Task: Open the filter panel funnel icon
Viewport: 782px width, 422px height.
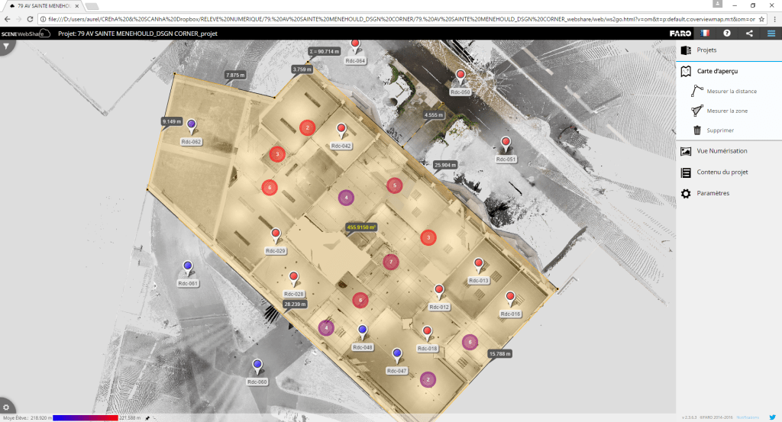Action: coord(6,47)
